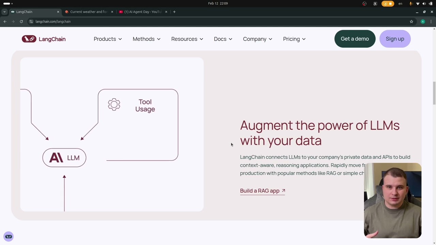Click the browser forward arrow

click(13, 21)
